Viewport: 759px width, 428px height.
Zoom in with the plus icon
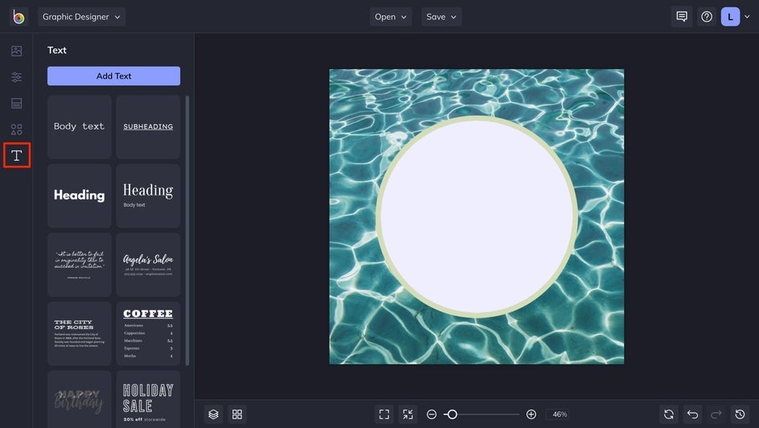[531, 414]
